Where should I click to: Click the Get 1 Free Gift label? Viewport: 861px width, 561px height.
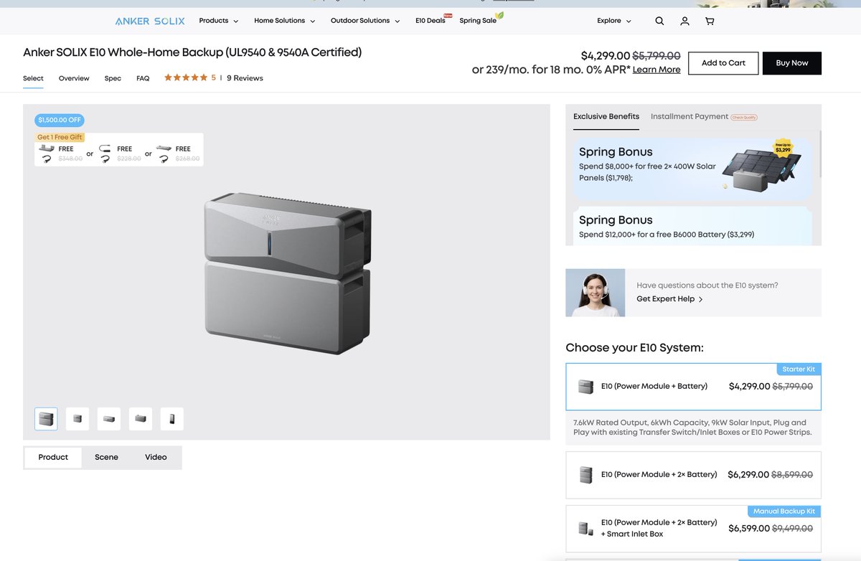tap(60, 137)
